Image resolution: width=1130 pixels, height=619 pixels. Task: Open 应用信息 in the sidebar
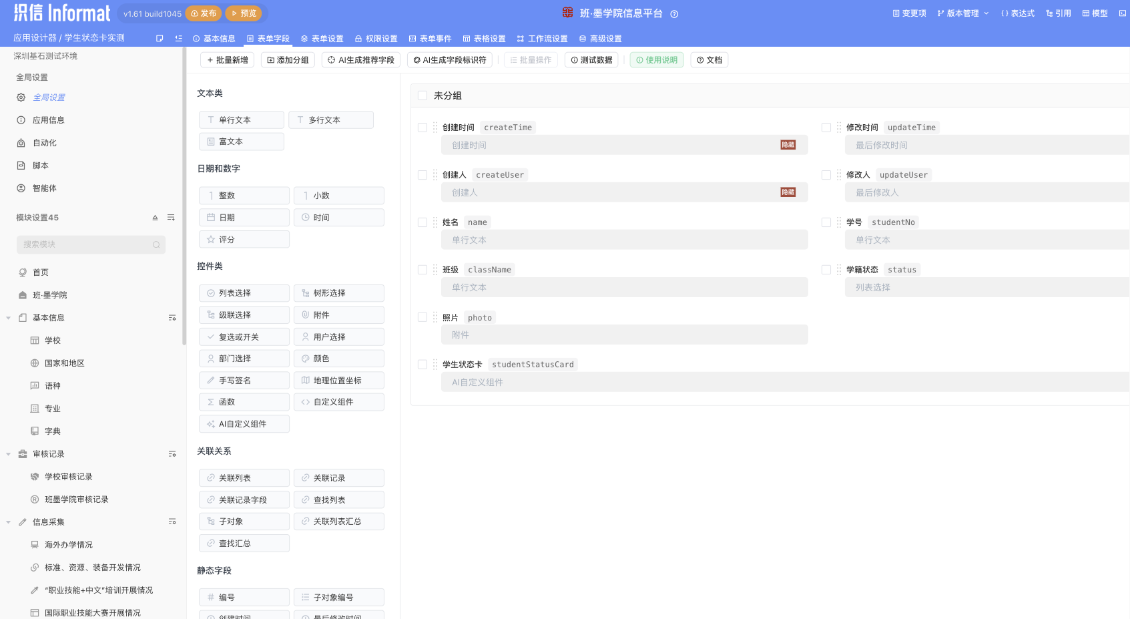coord(41,120)
